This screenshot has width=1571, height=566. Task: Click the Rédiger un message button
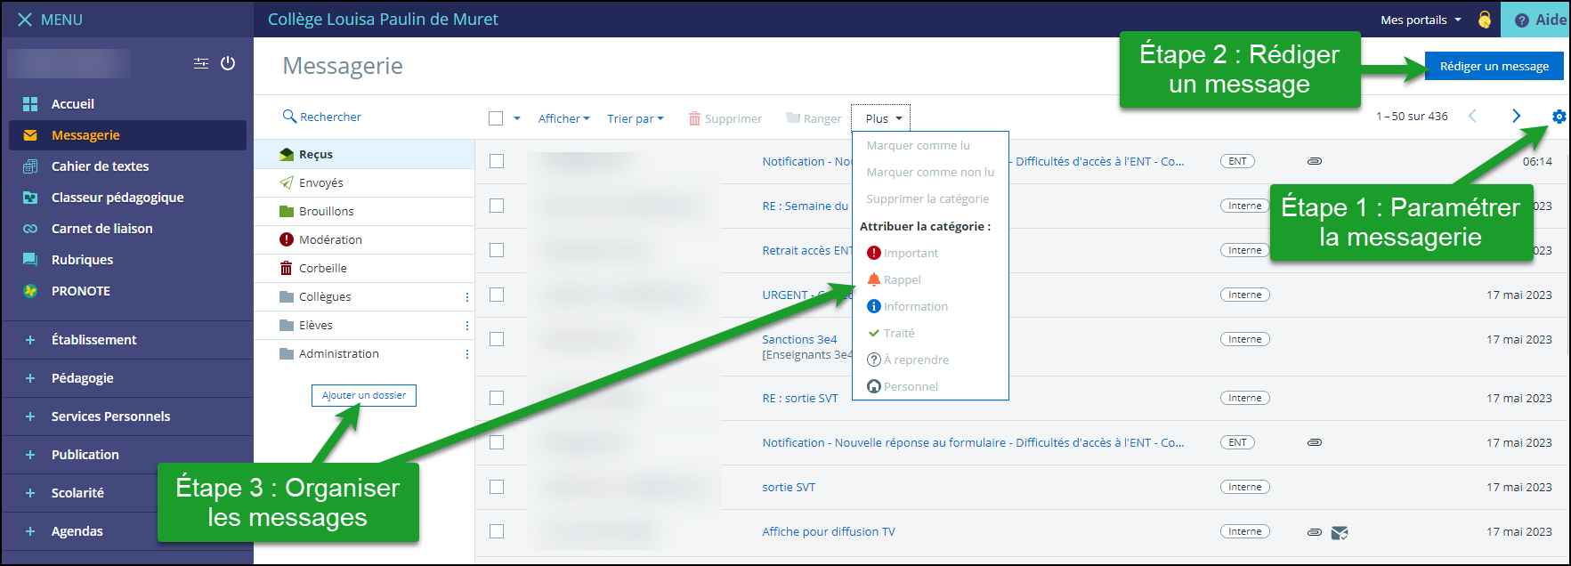pos(1494,66)
